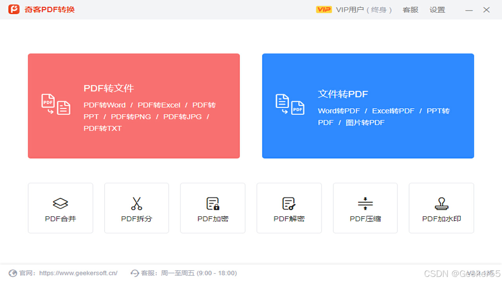Open the PDF解密 label
Image resolution: width=502 pixels, height=282 pixels.
pos(289,219)
